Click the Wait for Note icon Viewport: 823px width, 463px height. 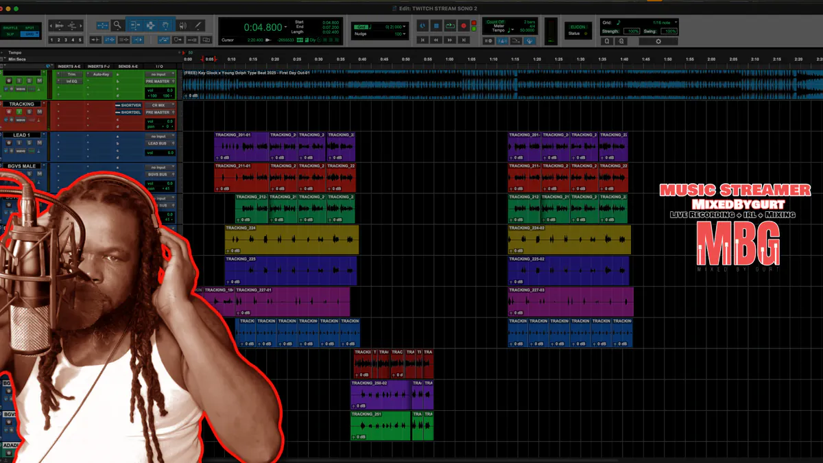[x=489, y=40]
